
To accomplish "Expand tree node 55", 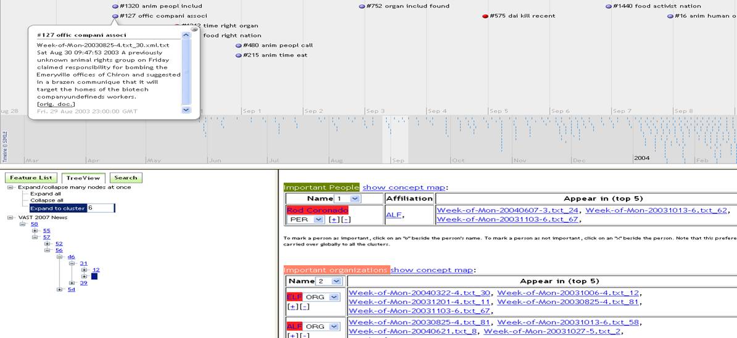I will pyautogui.click(x=35, y=231).
